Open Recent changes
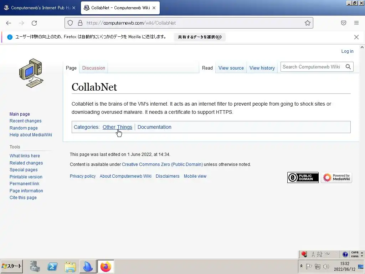This screenshot has height=274, width=365. click(x=26, y=121)
